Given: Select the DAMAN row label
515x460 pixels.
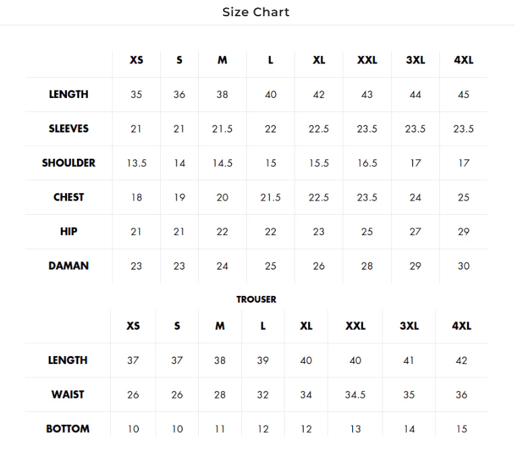Looking at the screenshot, I should [x=68, y=265].
